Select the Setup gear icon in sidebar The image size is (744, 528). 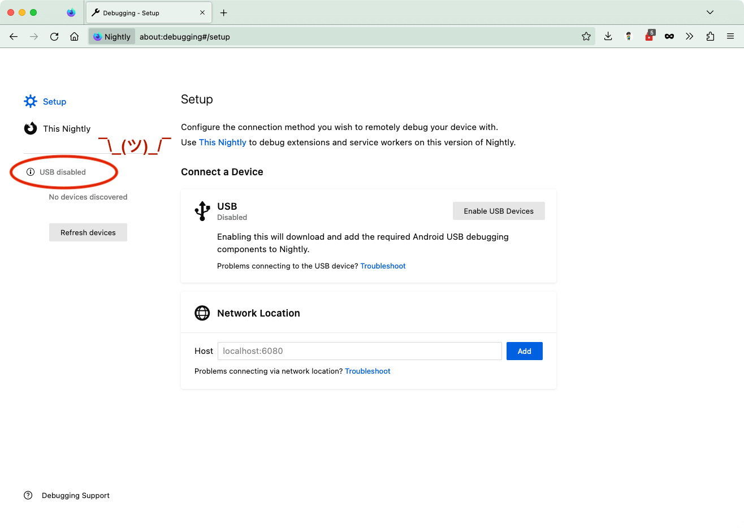[30, 101]
